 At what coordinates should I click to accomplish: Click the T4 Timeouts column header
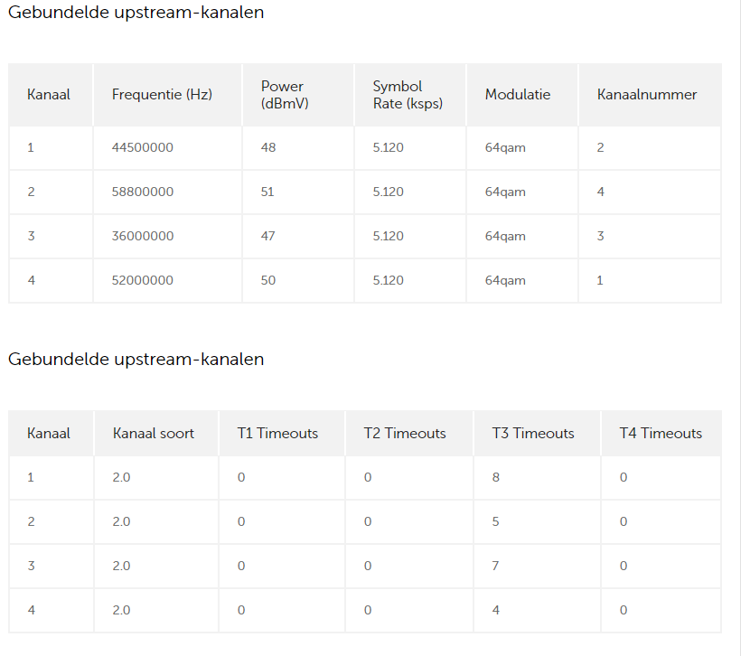click(661, 433)
